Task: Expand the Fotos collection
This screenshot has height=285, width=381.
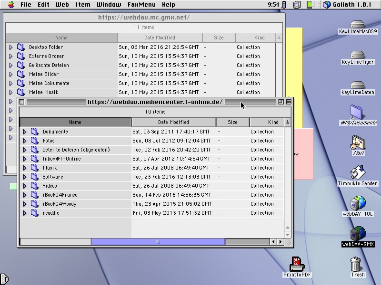Action: [x=25, y=141]
